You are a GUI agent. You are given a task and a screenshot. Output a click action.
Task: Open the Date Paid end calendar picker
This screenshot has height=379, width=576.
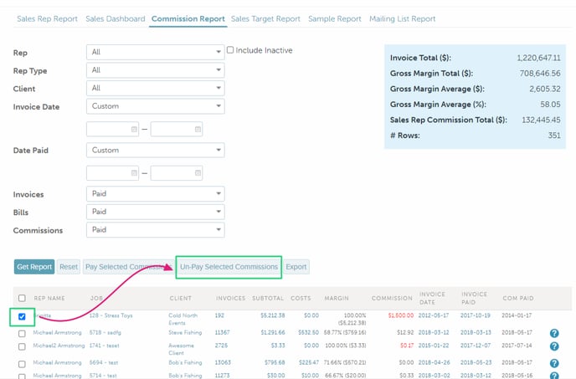(198, 172)
